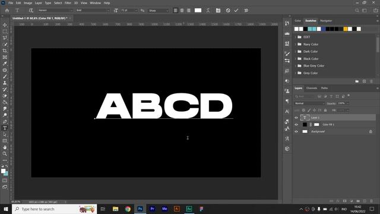
Task: Expand the Navy Color swatch group
Action: [x=296, y=45]
